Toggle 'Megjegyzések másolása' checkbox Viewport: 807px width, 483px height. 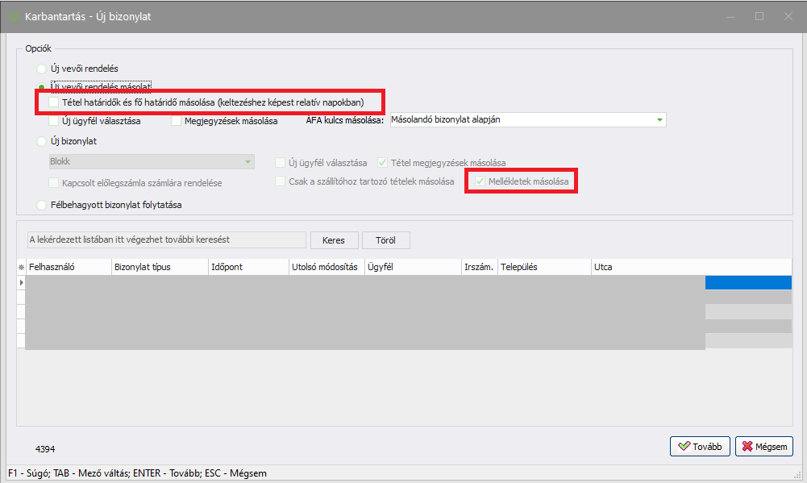pyautogui.click(x=177, y=121)
